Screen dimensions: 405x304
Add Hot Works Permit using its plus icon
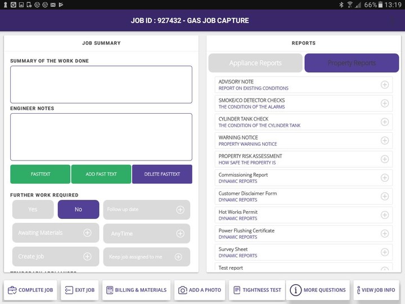pos(385,215)
